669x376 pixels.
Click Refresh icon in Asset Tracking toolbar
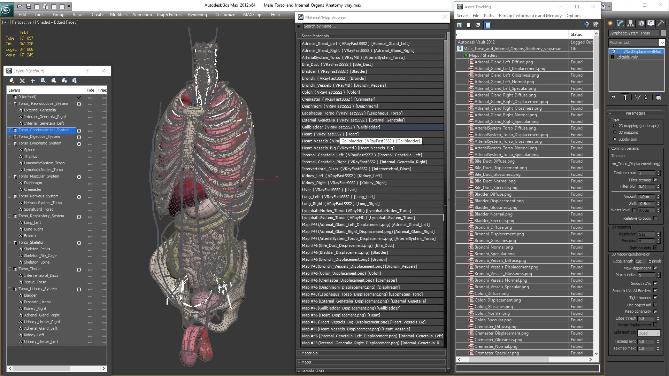coord(460,25)
